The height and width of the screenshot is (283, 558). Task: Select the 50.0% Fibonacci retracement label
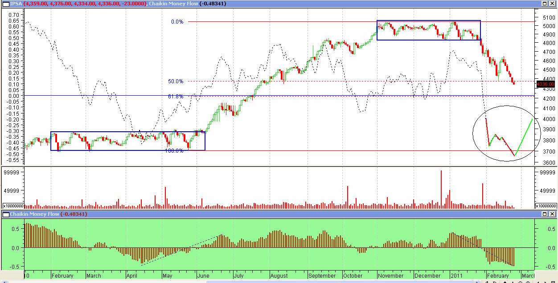click(176, 81)
